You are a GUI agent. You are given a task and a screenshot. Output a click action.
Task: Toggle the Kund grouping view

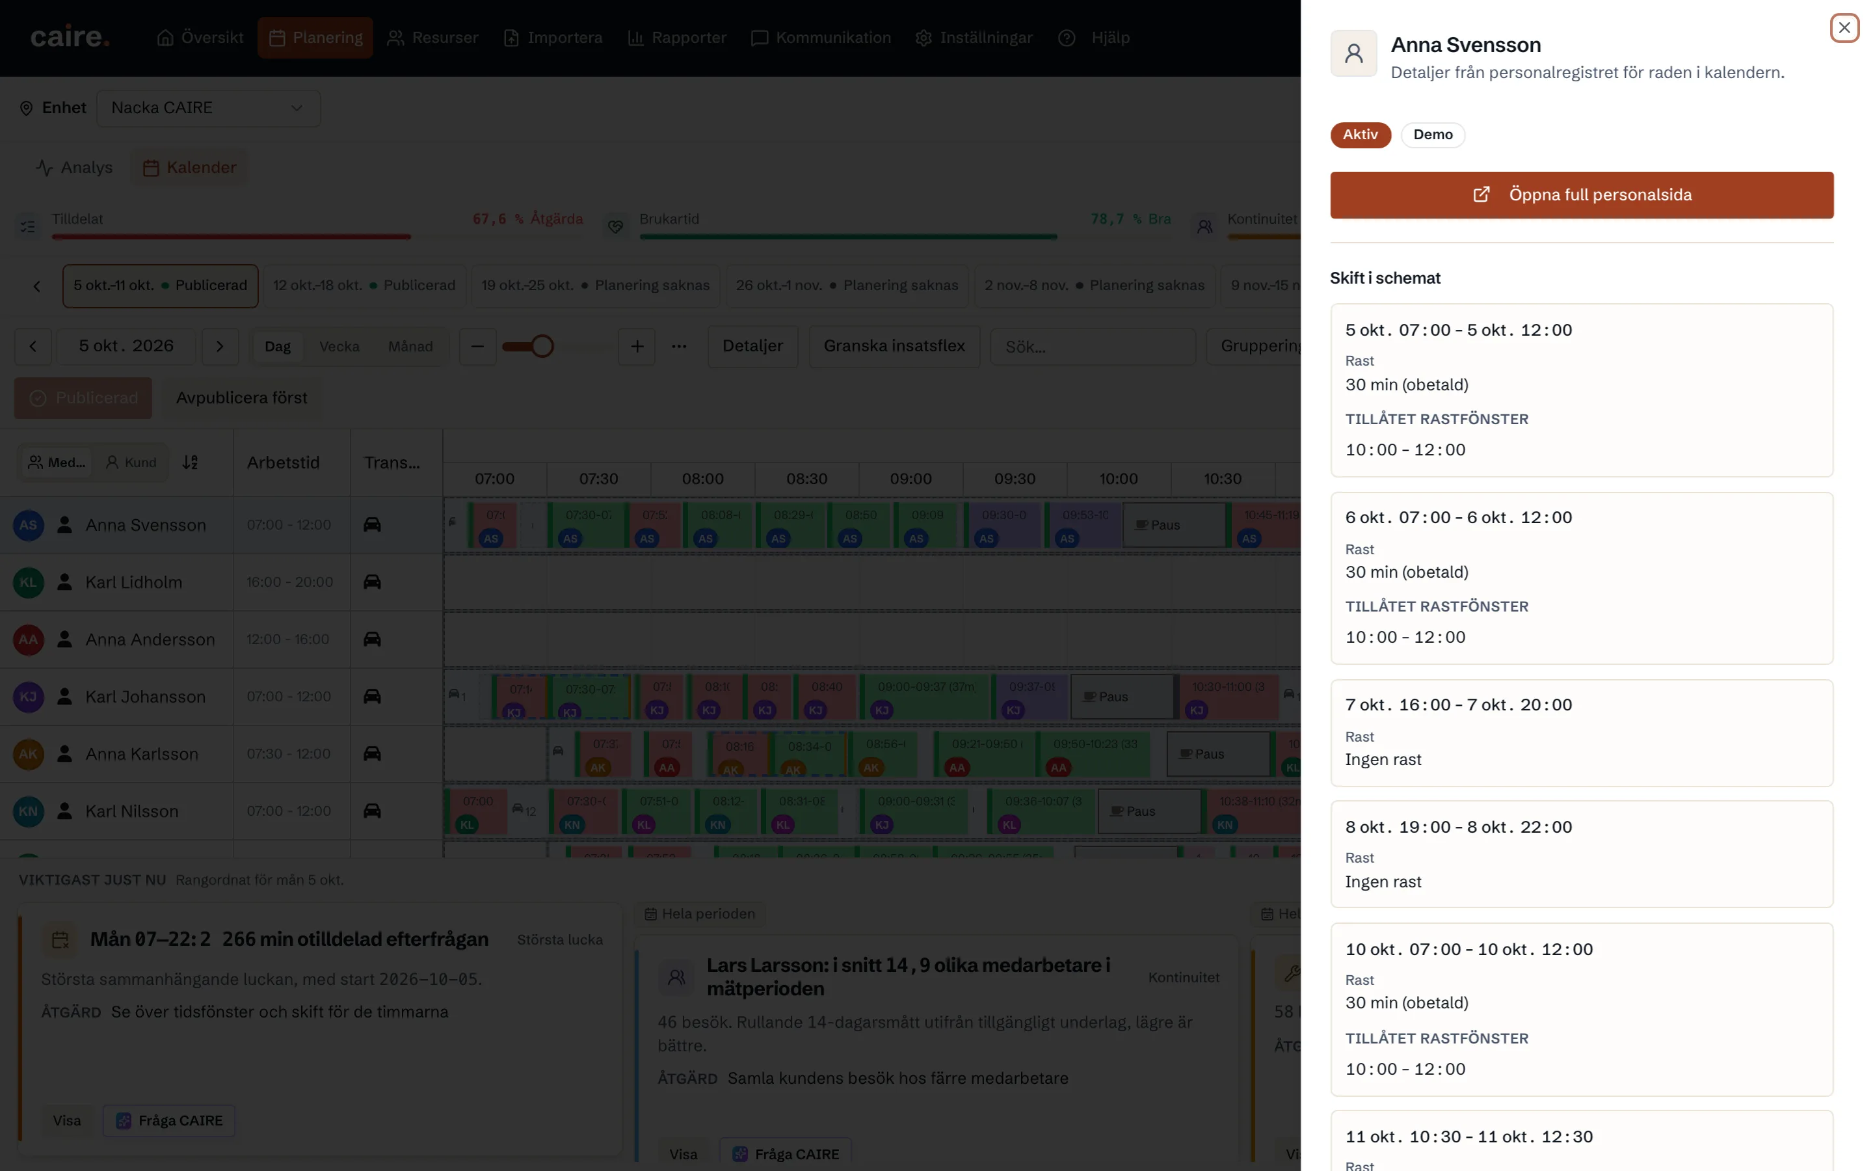pos(131,463)
